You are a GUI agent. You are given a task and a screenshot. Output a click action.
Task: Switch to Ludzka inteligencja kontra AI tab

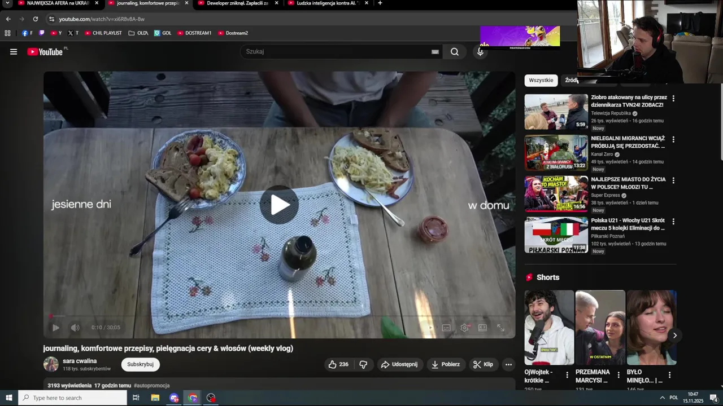pos(328,3)
